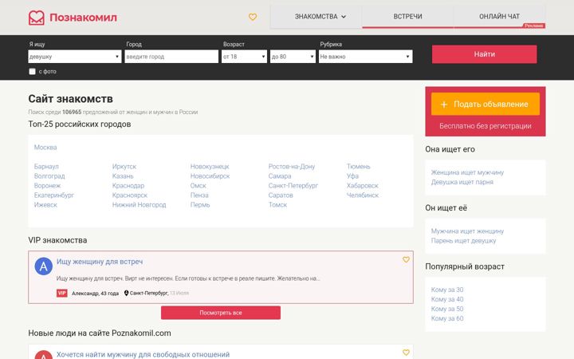
Task: Open the minimum age 'от 18' dropdown
Action: [x=244, y=57]
